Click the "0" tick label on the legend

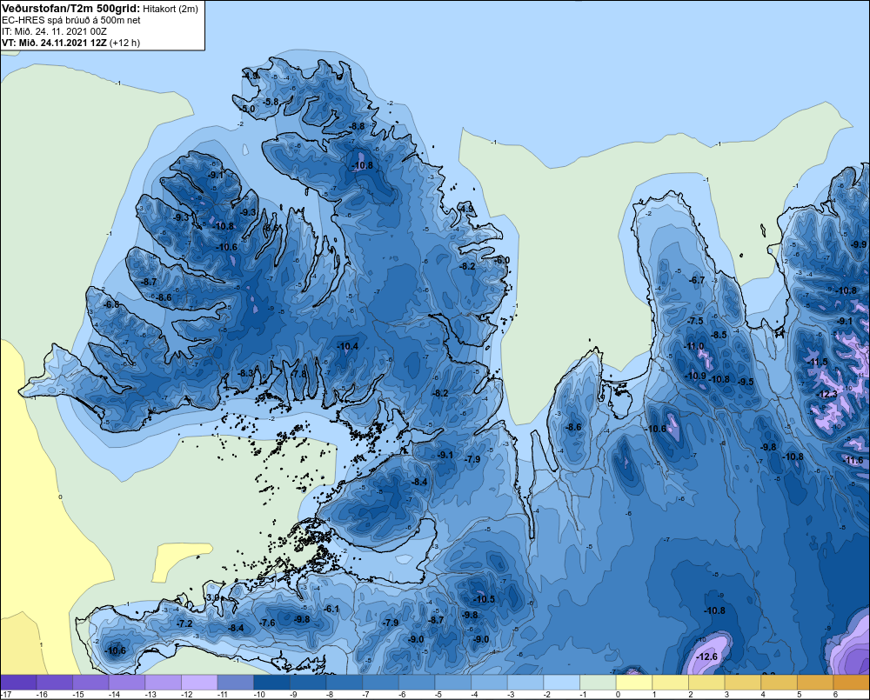[x=618, y=695]
